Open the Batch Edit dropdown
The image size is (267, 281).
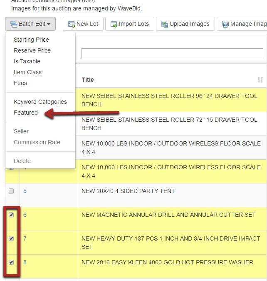tap(30, 24)
